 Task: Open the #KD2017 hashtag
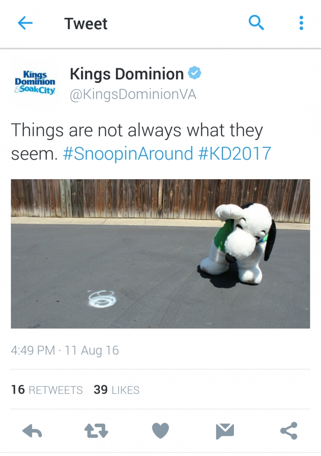pyautogui.click(x=235, y=153)
